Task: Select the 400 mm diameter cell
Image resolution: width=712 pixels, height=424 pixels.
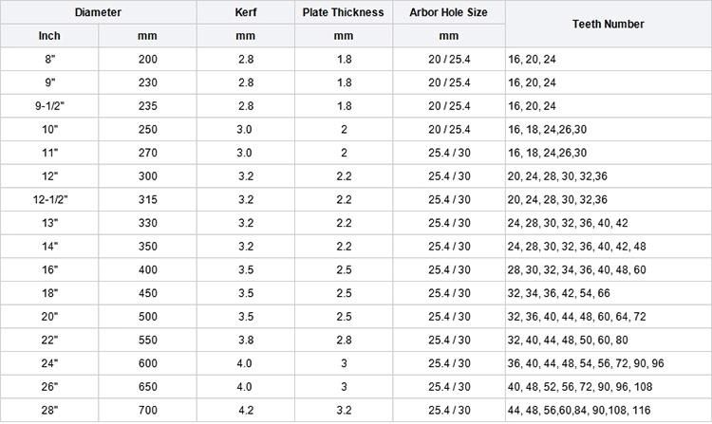Action: click(147, 269)
